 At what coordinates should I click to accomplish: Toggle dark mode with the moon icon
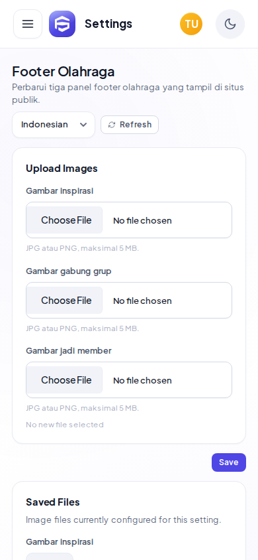coord(230,24)
